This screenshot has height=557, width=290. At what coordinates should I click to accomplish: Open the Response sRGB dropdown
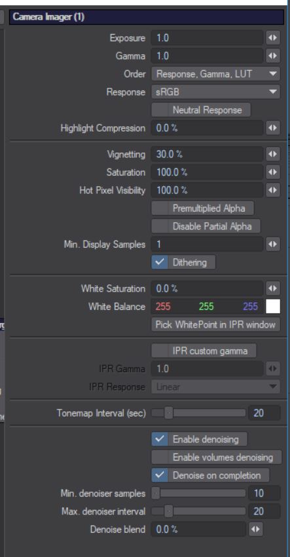coord(215,92)
